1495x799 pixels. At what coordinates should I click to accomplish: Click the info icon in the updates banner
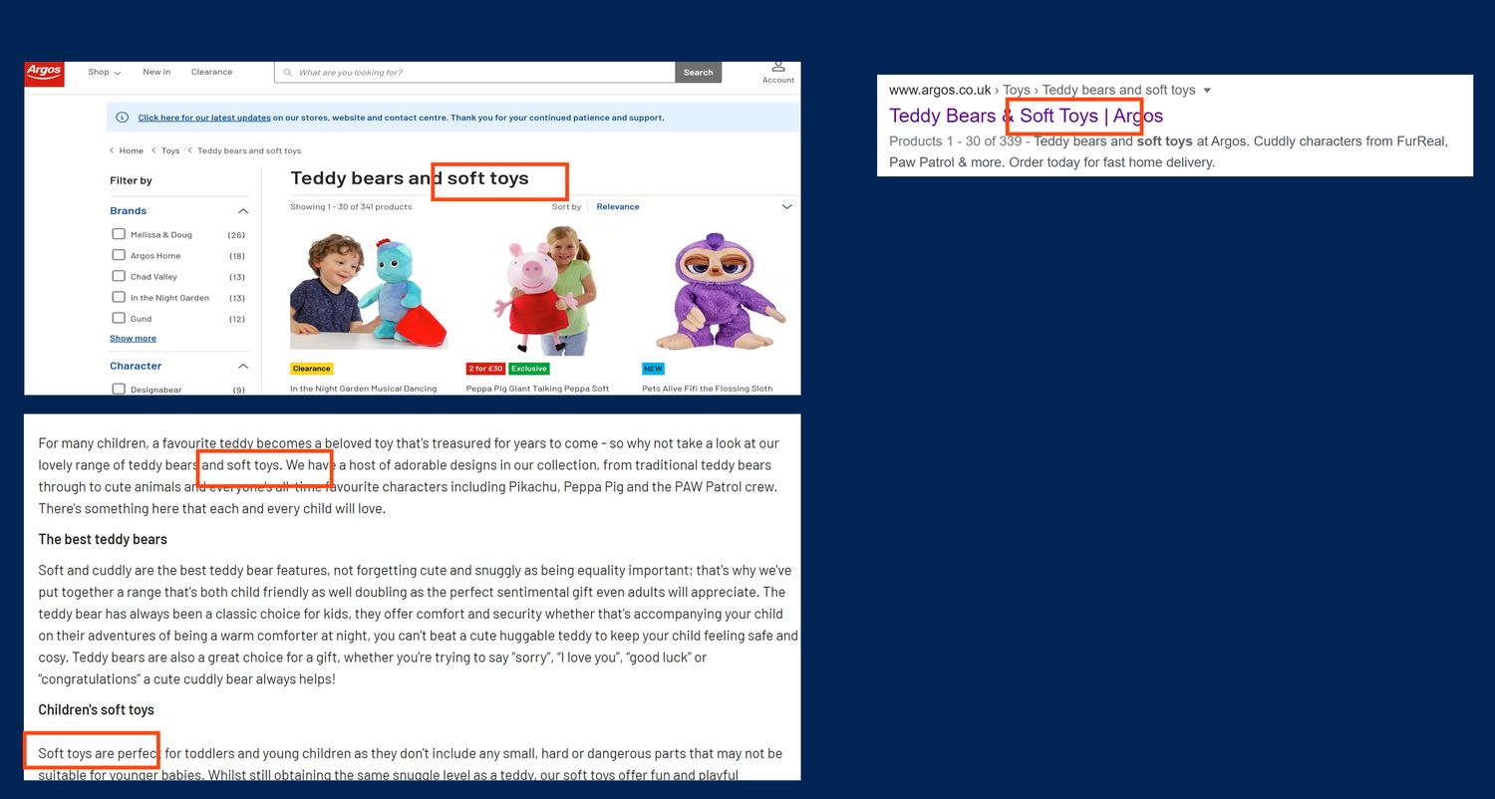click(123, 118)
